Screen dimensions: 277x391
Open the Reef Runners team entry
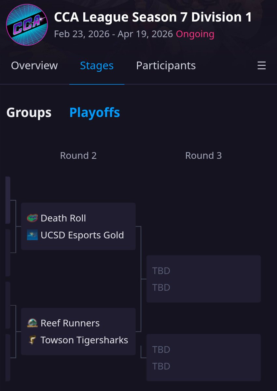coord(78,323)
